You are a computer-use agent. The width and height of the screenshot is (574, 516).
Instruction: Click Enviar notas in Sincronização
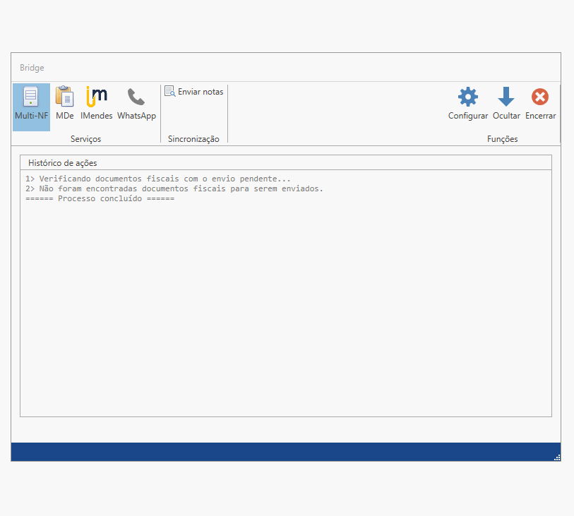point(194,92)
